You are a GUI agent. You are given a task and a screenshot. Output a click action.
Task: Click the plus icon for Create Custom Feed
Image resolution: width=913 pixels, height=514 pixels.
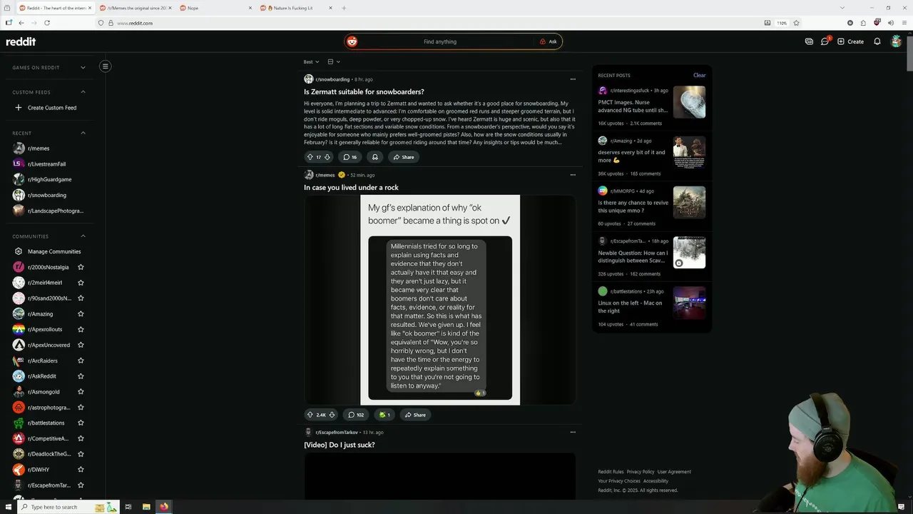tap(19, 108)
